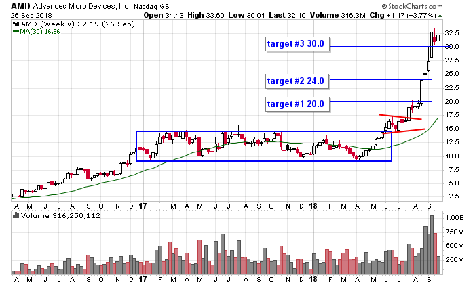Image resolution: width=475 pixels, height=285 pixels.
Task: Click the candlestick icon beside AMD (Weekly)
Action: click(x=16, y=24)
